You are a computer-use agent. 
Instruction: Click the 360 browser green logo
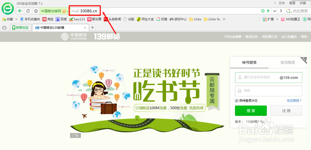click(x=8, y=8)
